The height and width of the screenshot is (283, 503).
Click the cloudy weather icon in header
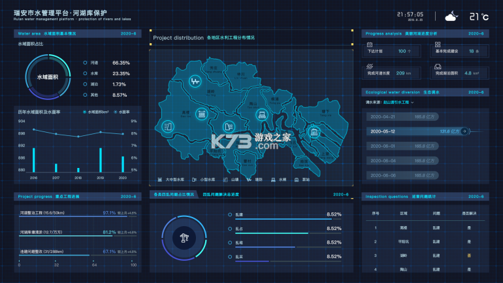(451, 16)
